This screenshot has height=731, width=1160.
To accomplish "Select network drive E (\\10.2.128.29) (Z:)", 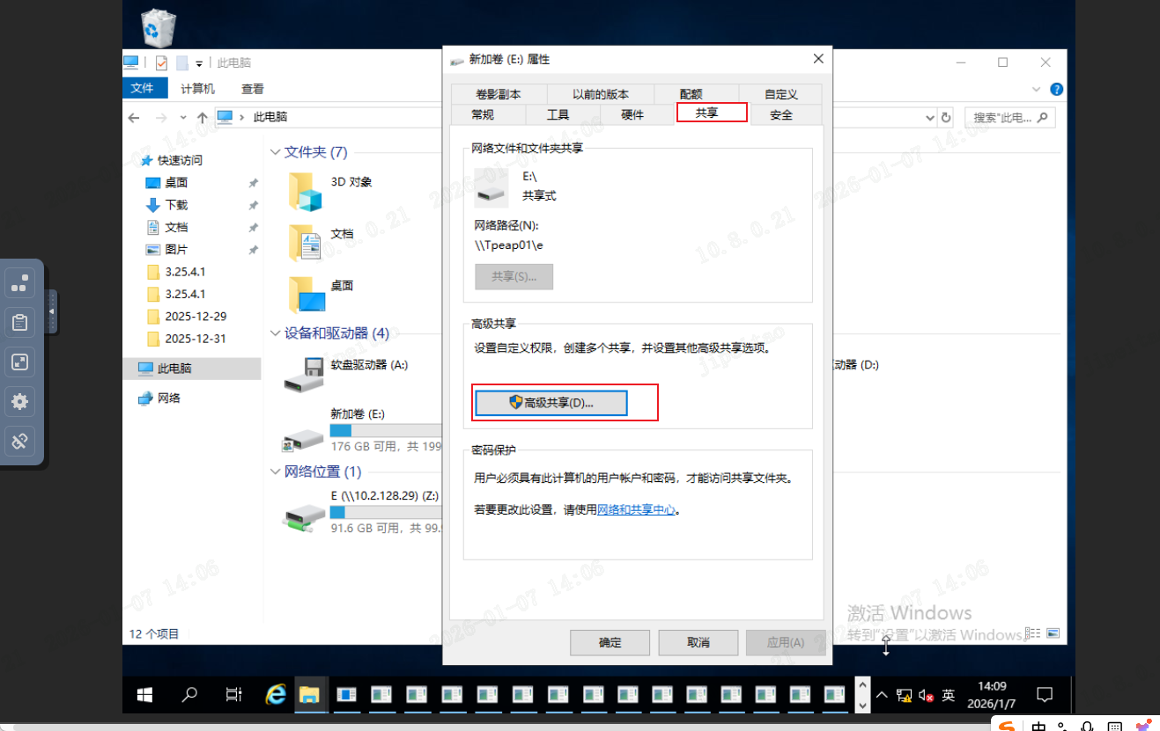I will click(303, 517).
